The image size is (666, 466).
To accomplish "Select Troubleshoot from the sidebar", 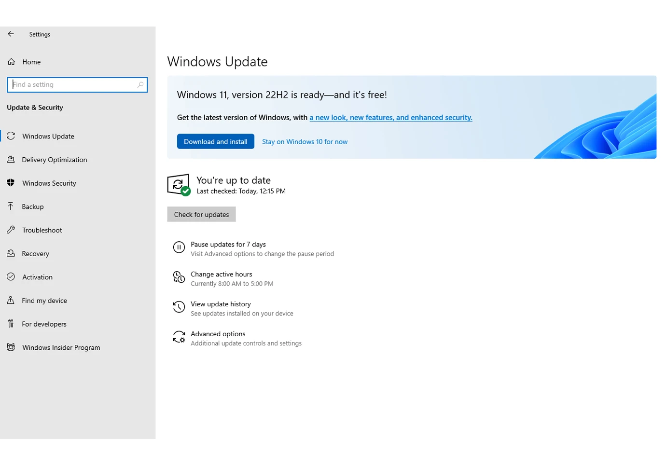I will pos(42,230).
